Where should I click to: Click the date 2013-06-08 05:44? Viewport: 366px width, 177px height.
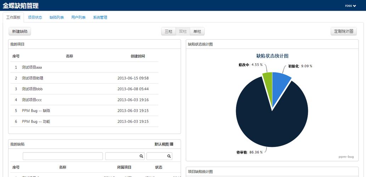pos(133,89)
